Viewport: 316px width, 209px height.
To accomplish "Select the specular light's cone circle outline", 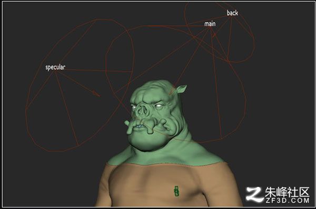I will (80, 85).
